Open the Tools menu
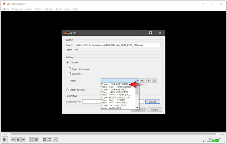Image resolution: width=227 pixels, height=144 pixels. click(x=59, y=9)
